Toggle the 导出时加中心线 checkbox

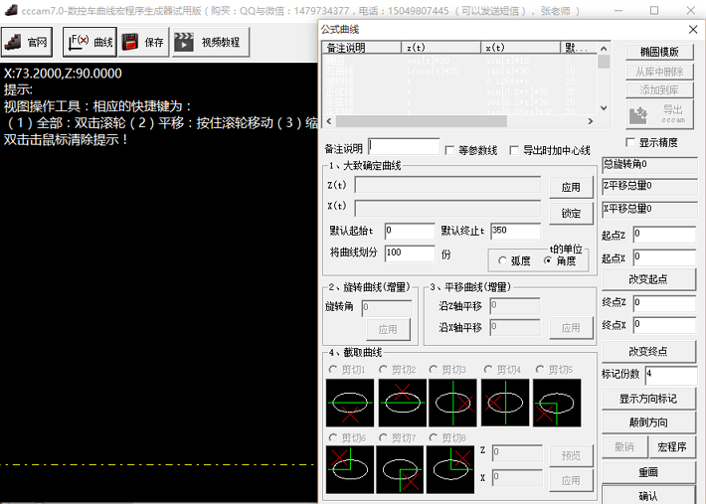pos(514,150)
